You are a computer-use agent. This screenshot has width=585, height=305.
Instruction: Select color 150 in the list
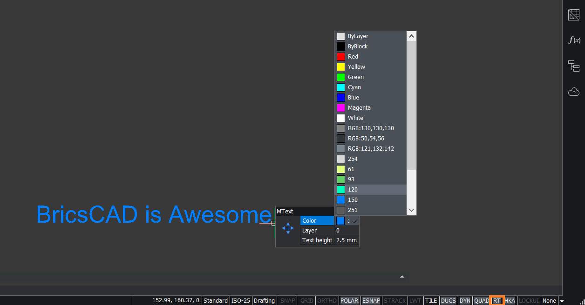371,200
